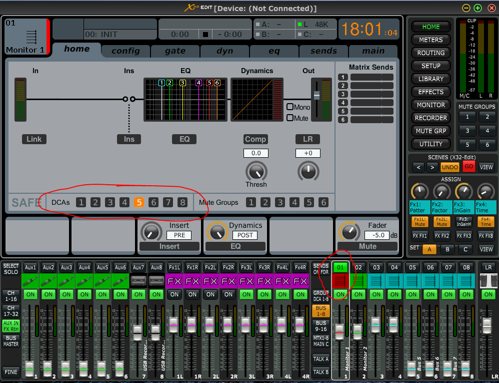Click the Monitor 1 channel fader icon
Screen dimensions: 499x383
click(x=31, y=37)
